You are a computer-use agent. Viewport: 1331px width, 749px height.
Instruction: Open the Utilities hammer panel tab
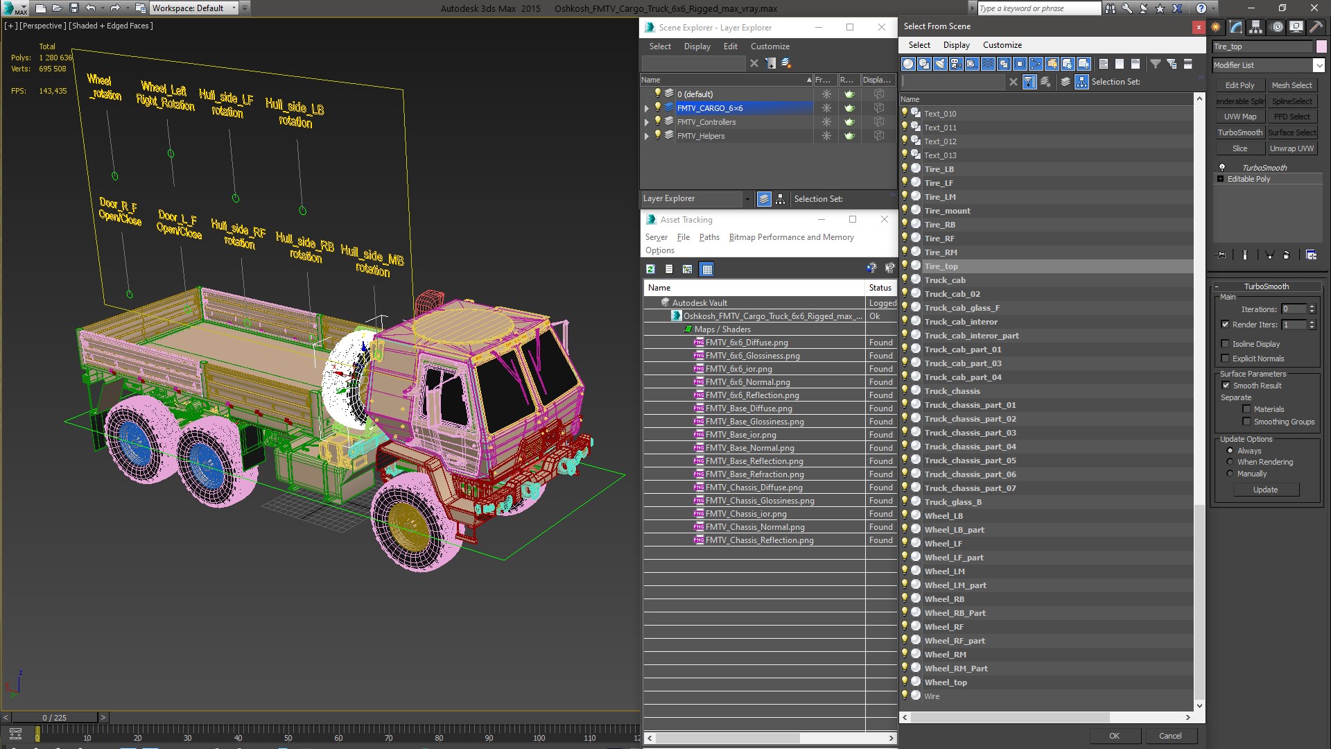(x=1315, y=27)
